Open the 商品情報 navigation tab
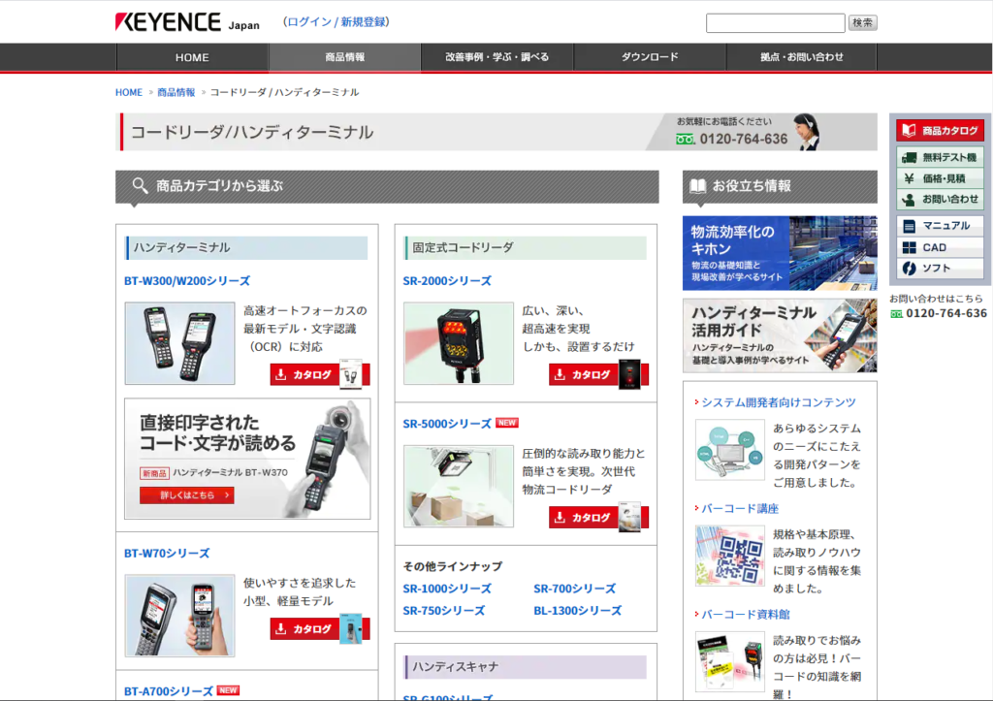Viewport: 993px width, 701px height. [x=344, y=57]
